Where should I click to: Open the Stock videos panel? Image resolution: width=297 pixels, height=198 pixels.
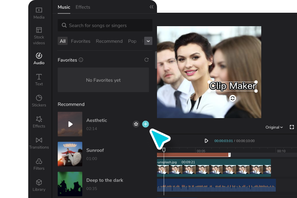pyautogui.click(x=39, y=36)
